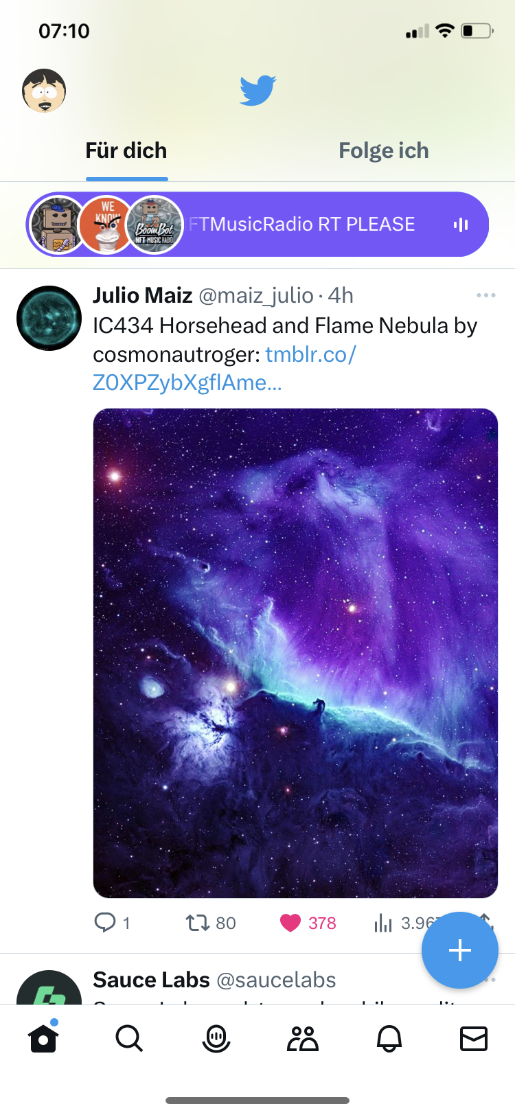Open the Communities tab
This screenshot has width=515, height=1115.
(x=302, y=1039)
